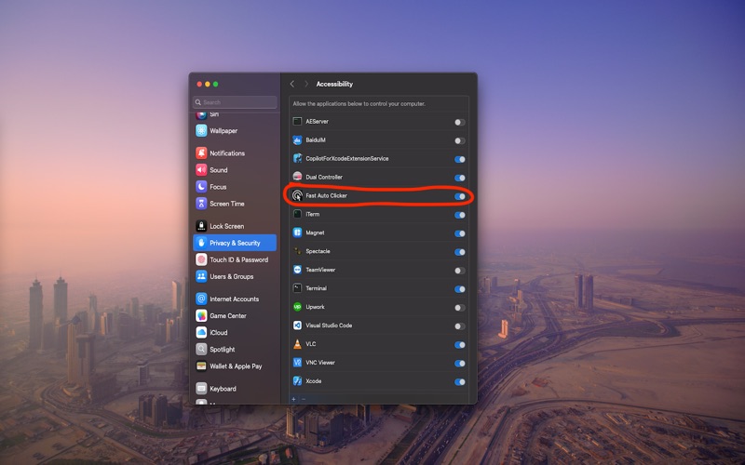This screenshot has height=465, width=745.
Task: Open Game Center settings
Action: [235, 315]
